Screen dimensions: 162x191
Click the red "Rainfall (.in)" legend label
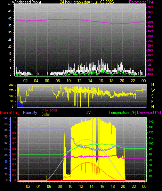10,113
